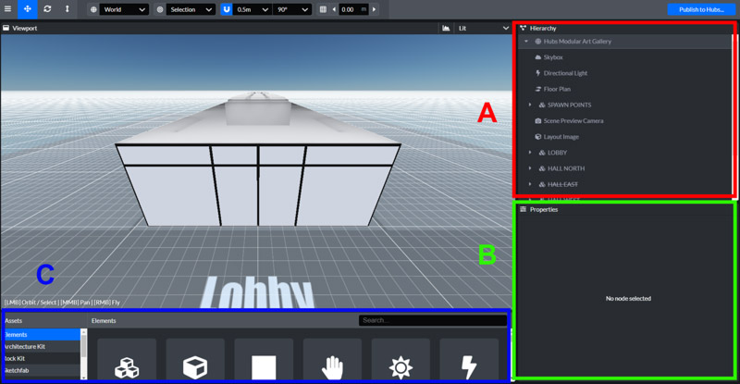Click the Directional Light bolt icon
This screenshot has width=740, height=384.
[538, 73]
